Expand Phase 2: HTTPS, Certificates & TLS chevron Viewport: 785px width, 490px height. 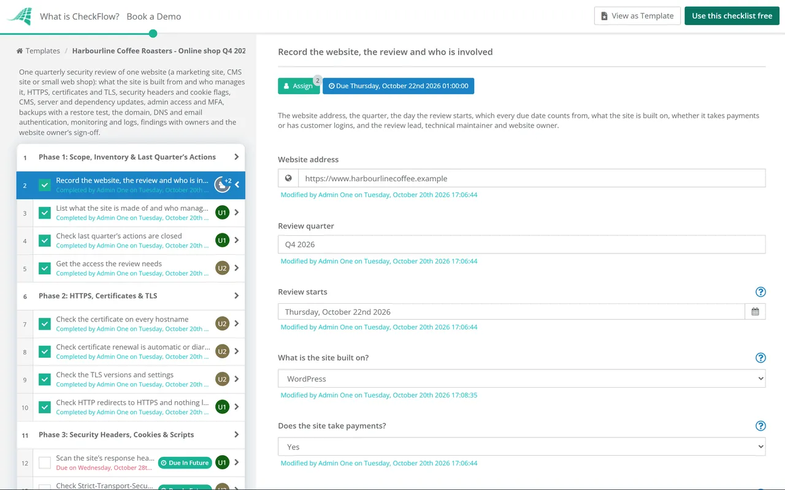236,296
